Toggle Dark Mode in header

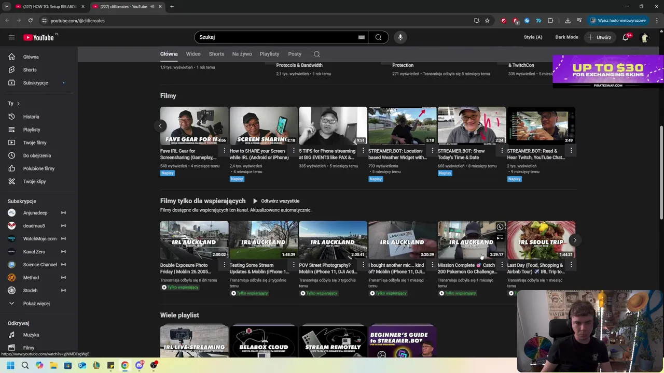(566, 37)
